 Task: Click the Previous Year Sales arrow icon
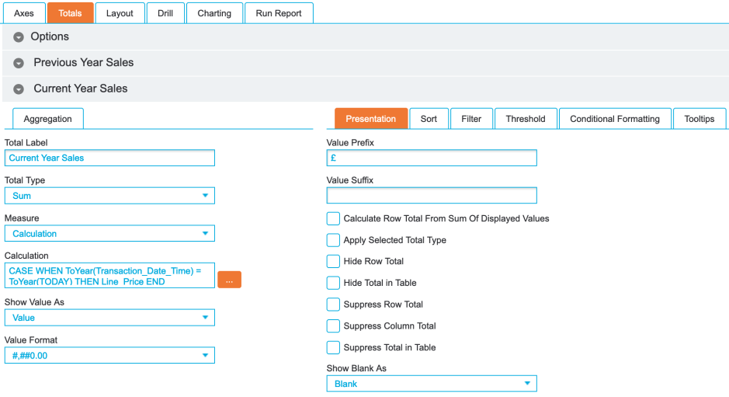click(19, 63)
